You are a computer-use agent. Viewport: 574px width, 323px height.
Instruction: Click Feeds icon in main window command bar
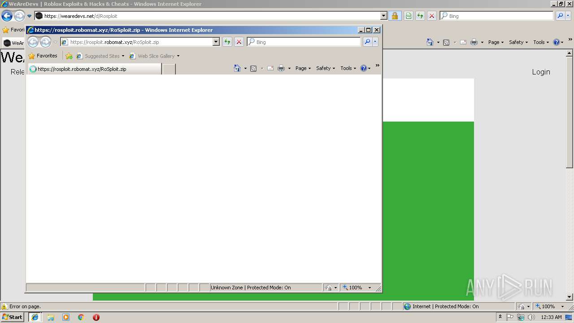(446, 42)
